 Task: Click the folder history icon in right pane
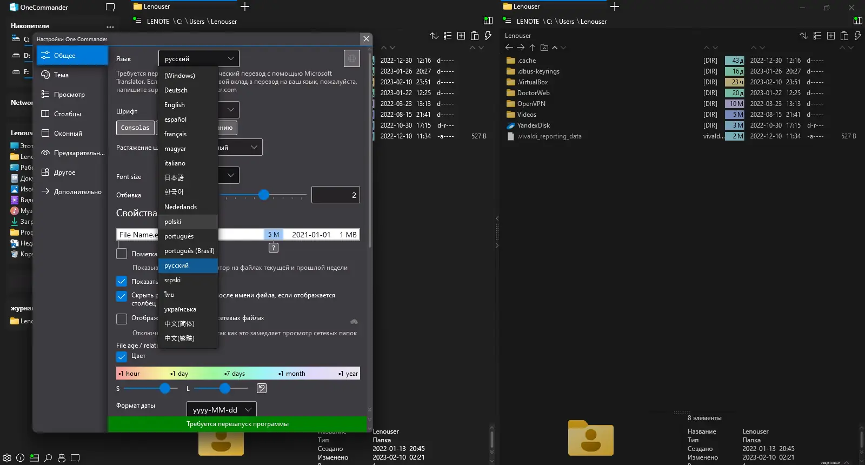544,48
